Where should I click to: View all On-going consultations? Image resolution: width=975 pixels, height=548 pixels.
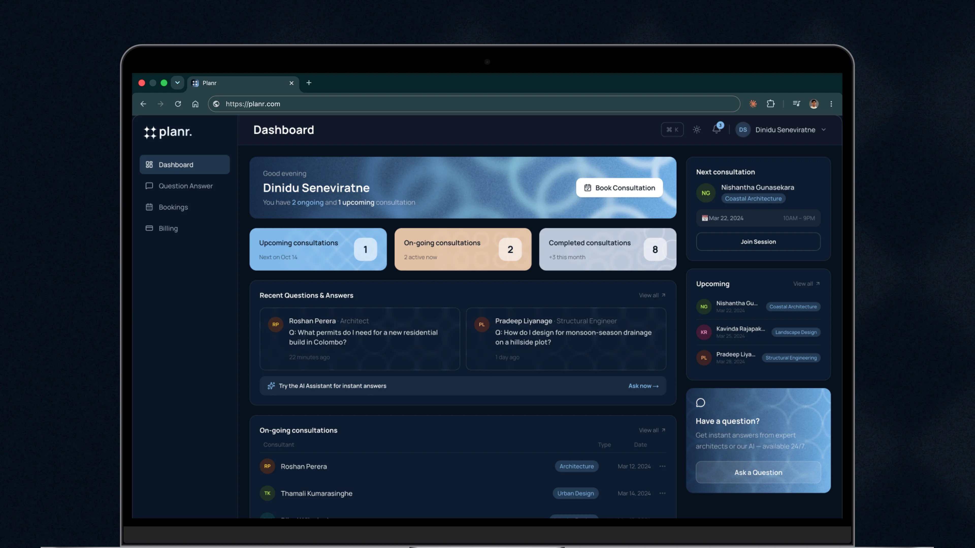coord(652,430)
